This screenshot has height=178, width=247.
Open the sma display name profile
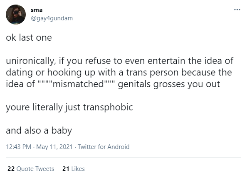pyautogui.click(x=37, y=10)
